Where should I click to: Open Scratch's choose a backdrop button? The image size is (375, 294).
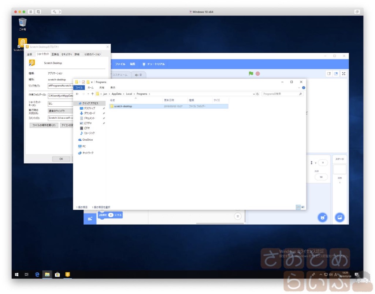coord(339,217)
